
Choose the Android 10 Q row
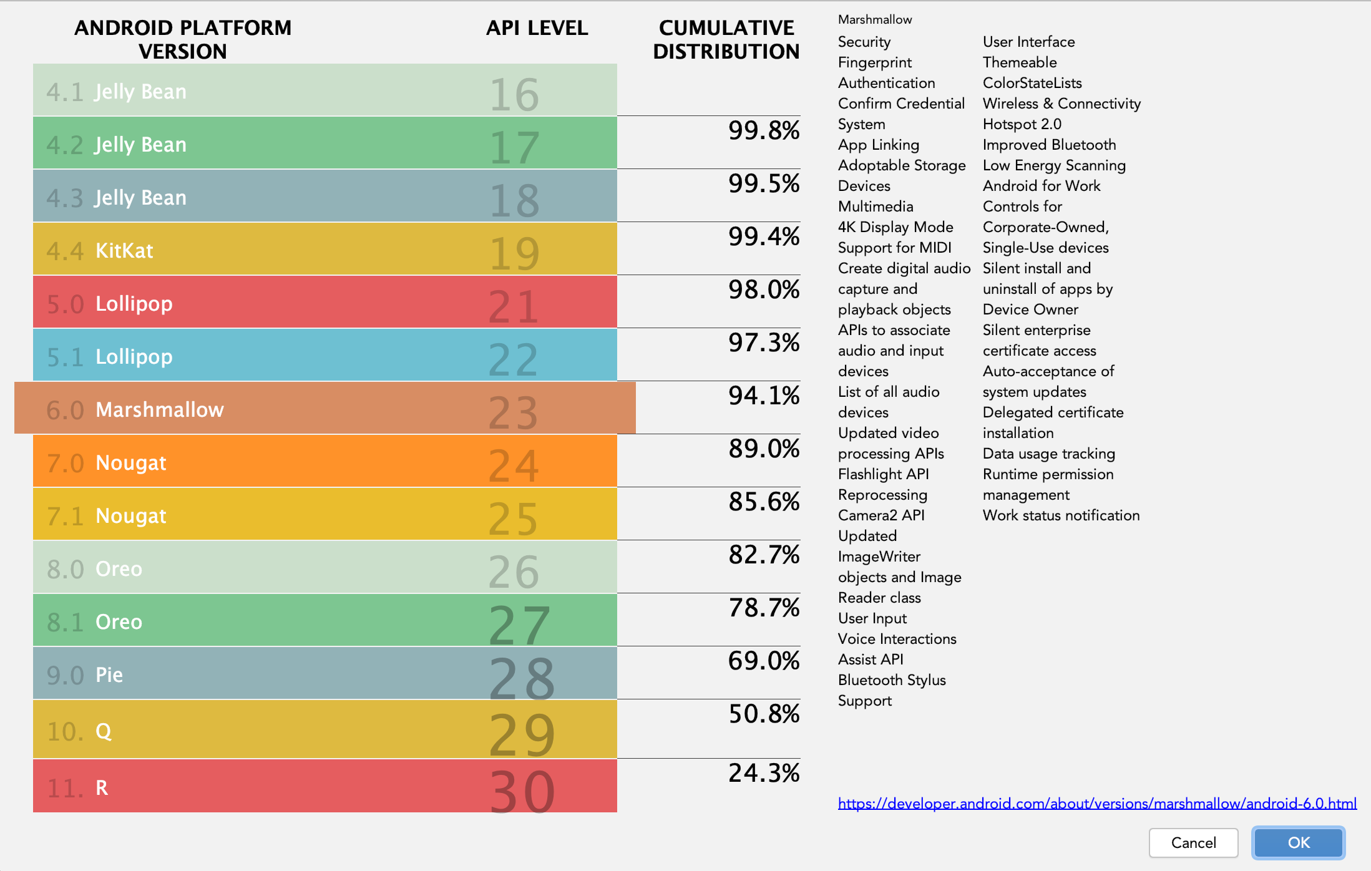(x=324, y=729)
